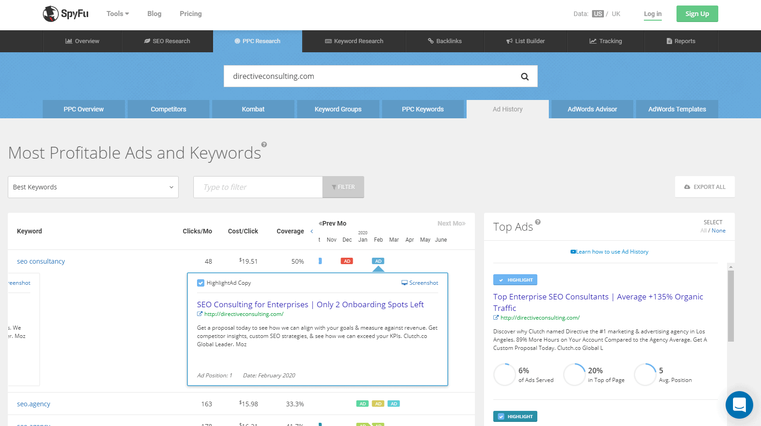The height and width of the screenshot is (426, 761).
Task: Open Learn how to use Ad History link
Action: tap(609, 252)
